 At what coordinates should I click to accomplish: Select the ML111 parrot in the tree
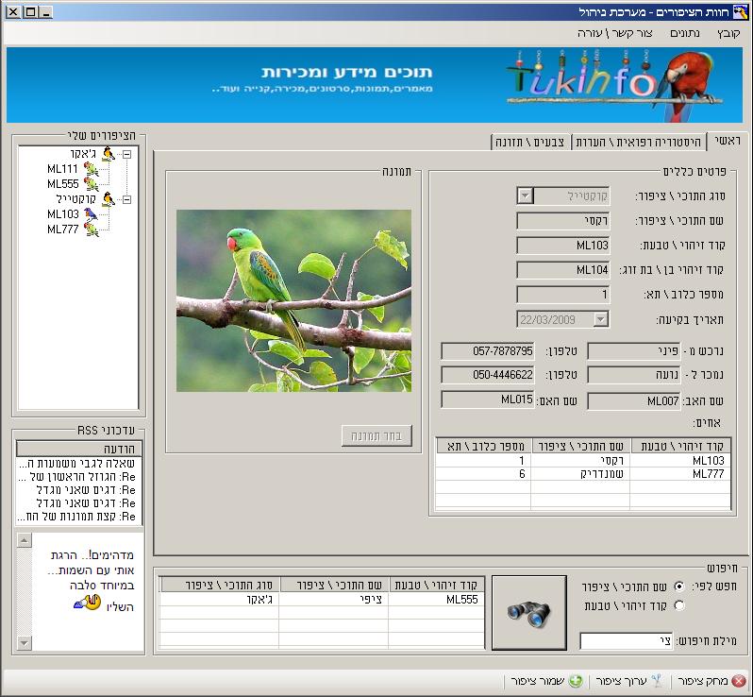(63, 169)
